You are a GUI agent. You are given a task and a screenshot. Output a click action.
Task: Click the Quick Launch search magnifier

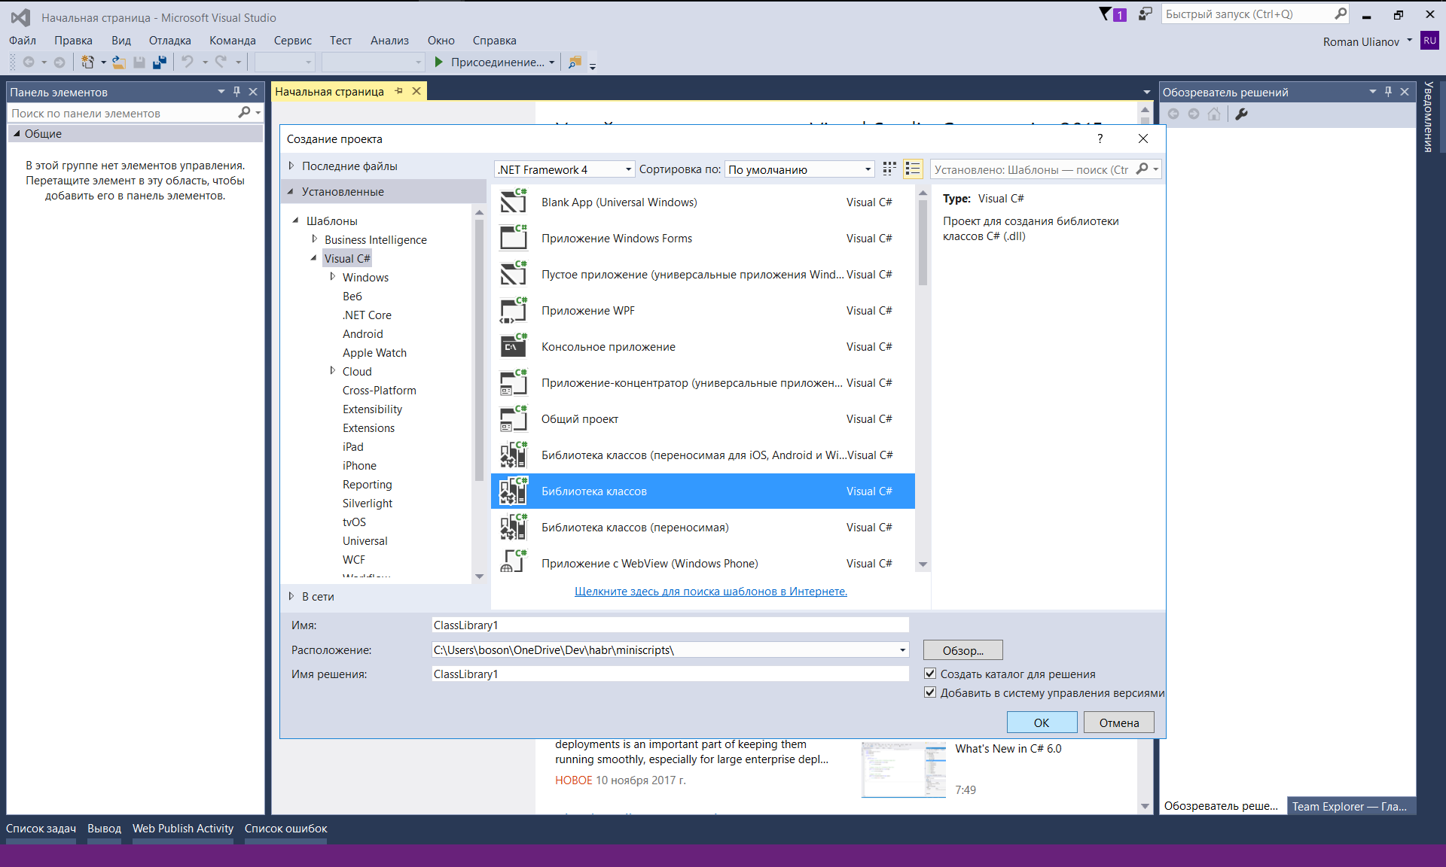click(x=1341, y=14)
